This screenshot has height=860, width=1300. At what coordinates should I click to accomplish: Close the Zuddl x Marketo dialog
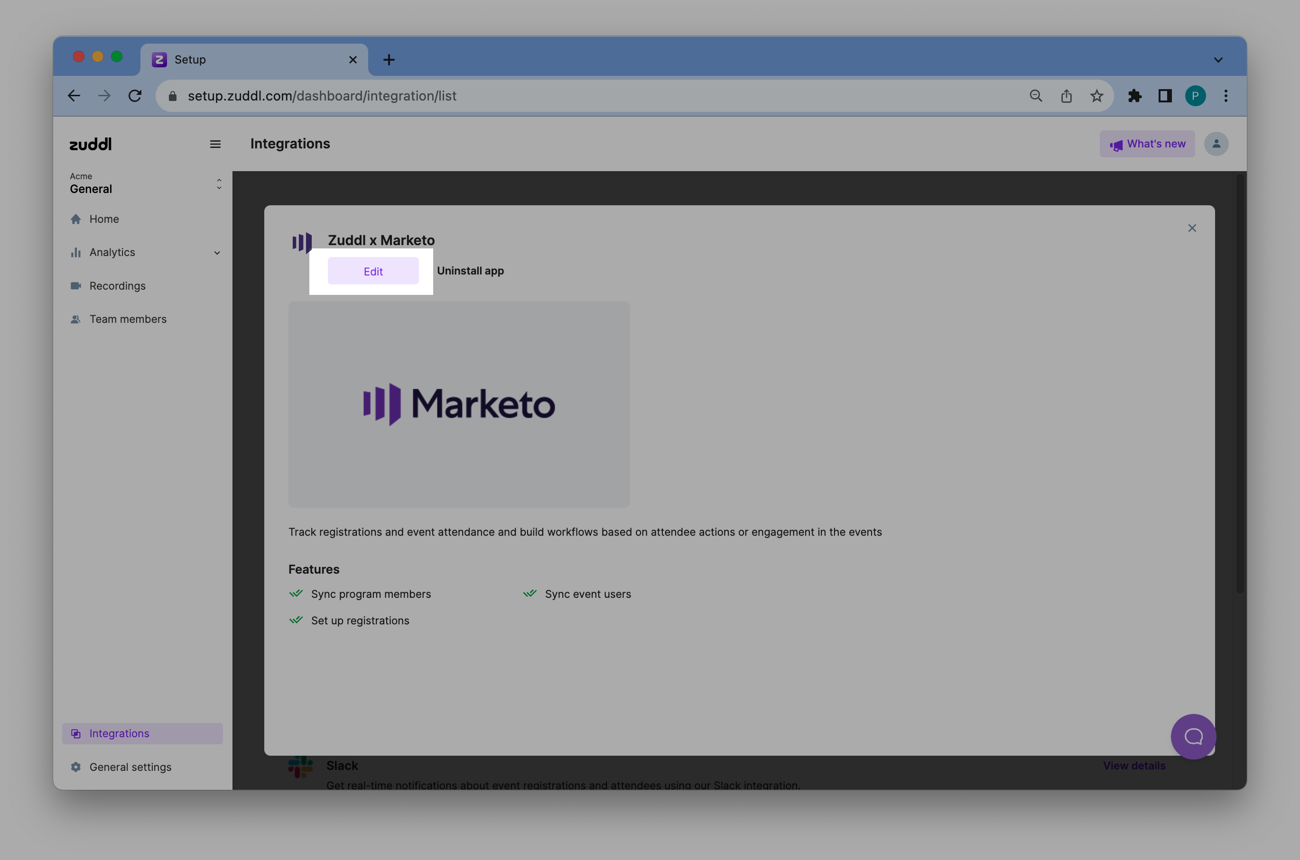click(x=1192, y=228)
